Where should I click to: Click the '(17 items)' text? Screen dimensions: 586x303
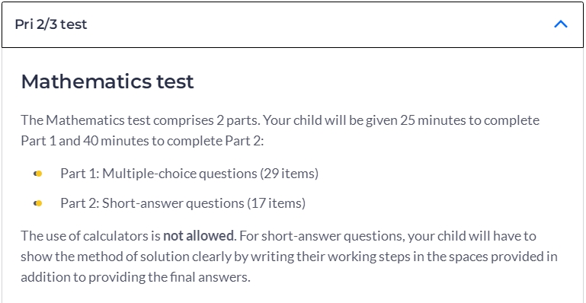point(277,203)
